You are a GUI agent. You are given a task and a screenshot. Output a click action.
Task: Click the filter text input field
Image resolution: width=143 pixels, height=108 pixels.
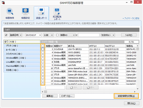89,35
